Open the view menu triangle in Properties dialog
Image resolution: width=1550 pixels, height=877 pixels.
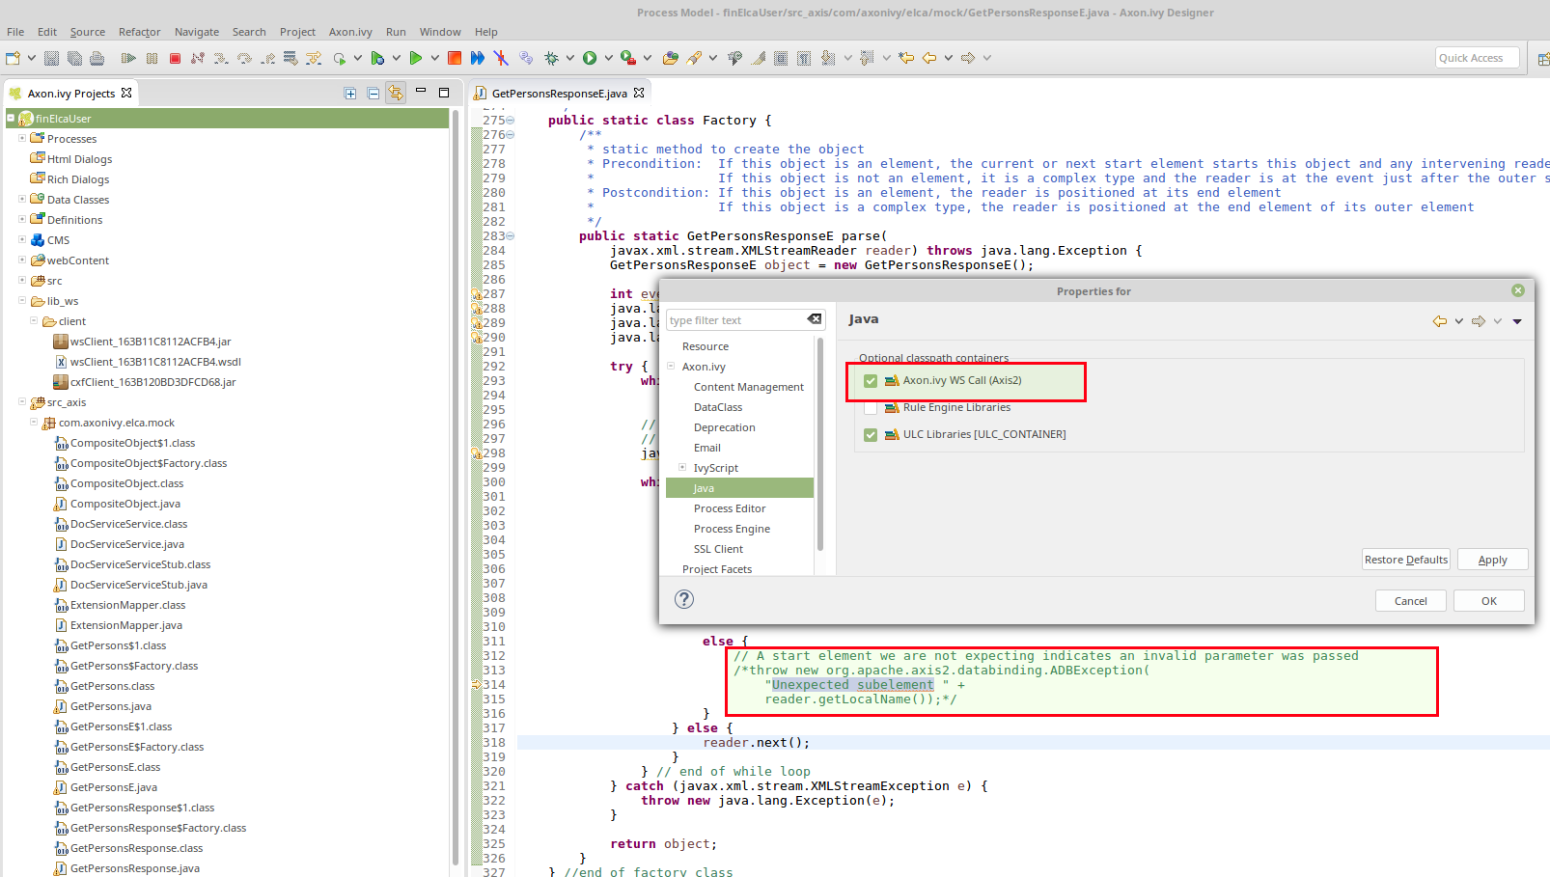[x=1517, y=321]
